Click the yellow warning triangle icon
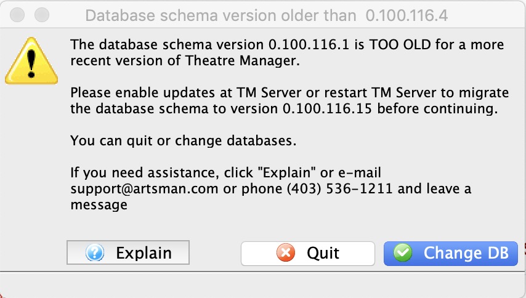The height and width of the screenshot is (298, 526). [x=31, y=61]
